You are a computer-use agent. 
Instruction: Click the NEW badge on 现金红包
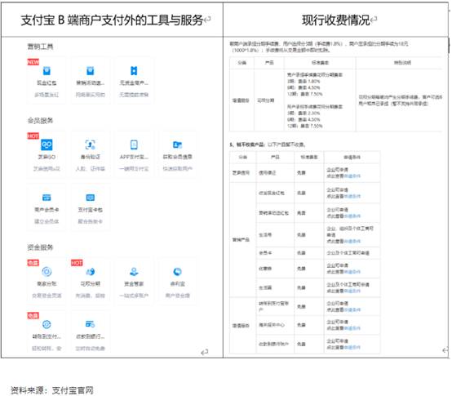(33, 62)
